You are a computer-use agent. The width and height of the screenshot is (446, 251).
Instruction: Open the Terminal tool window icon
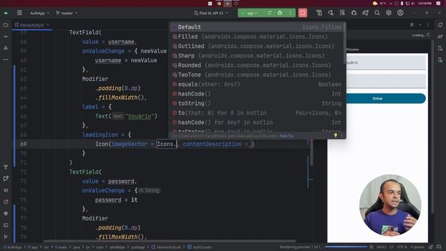click(x=6, y=225)
